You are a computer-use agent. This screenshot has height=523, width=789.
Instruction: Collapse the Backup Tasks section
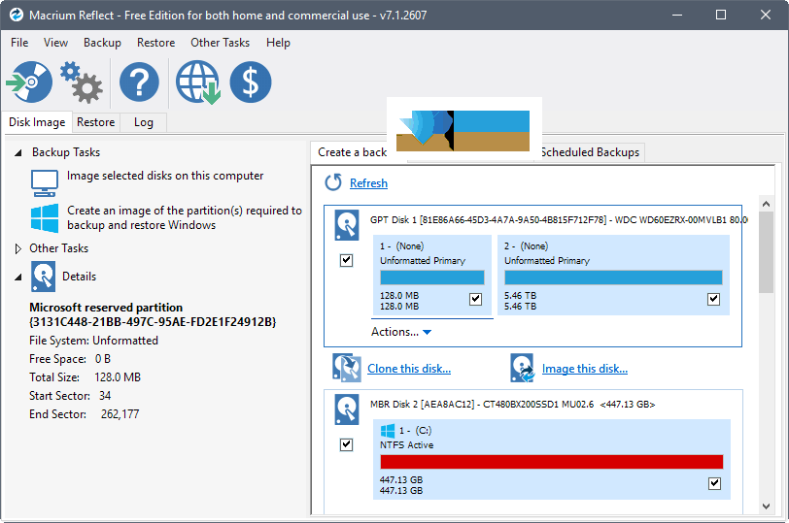tap(18, 152)
